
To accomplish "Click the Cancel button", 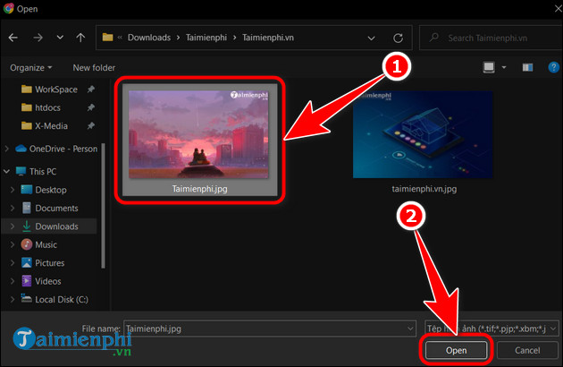I will coord(527,350).
